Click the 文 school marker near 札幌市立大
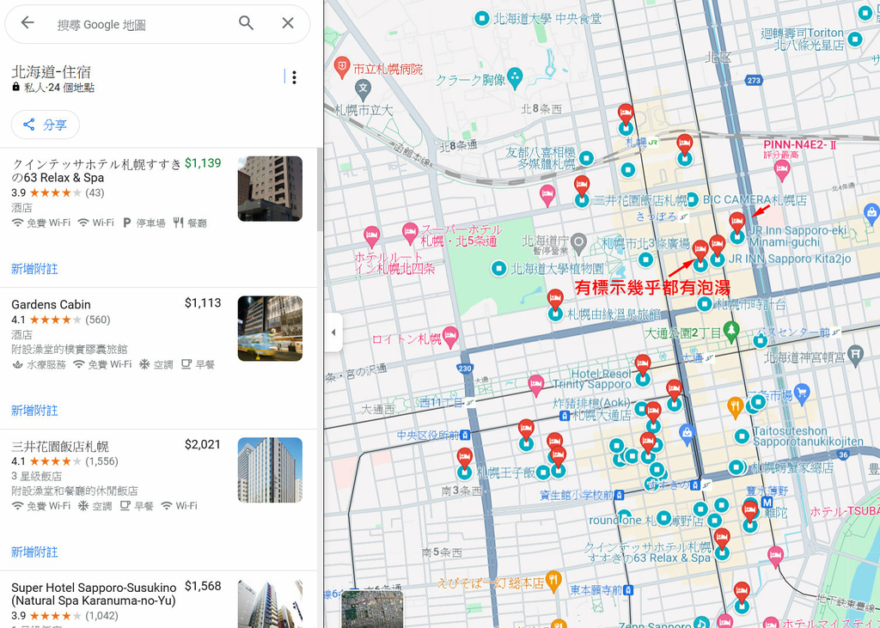Image resolution: width=880 pixels, height=628 pixels. coord(364,88)
